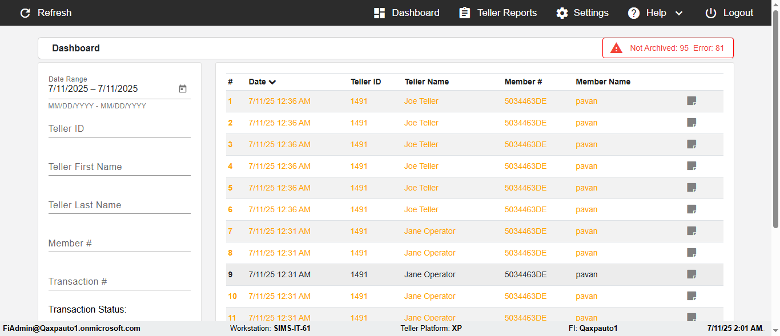
Task: Click the Not Archived / Error alert button
Action: 668,48
